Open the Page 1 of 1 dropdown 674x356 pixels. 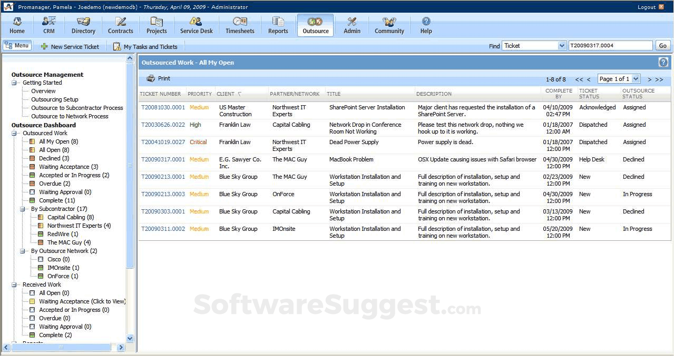(619, 78)
